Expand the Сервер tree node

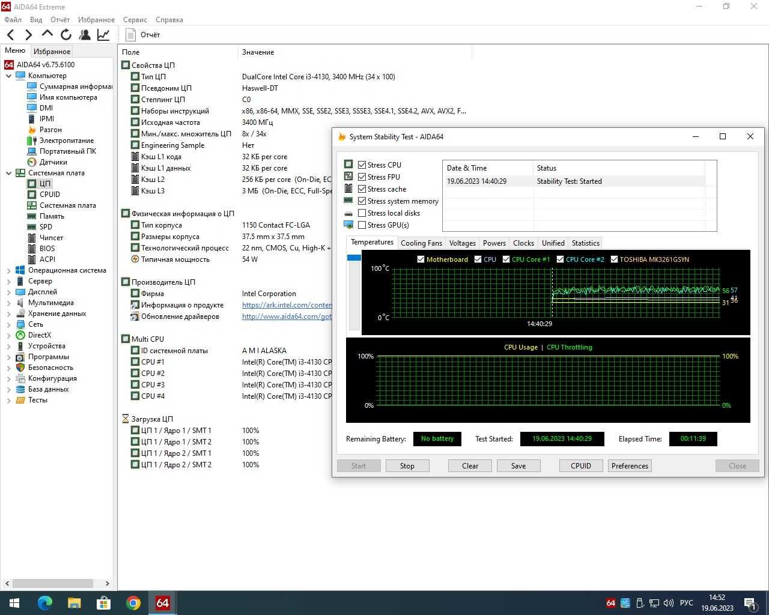(8, 281)
